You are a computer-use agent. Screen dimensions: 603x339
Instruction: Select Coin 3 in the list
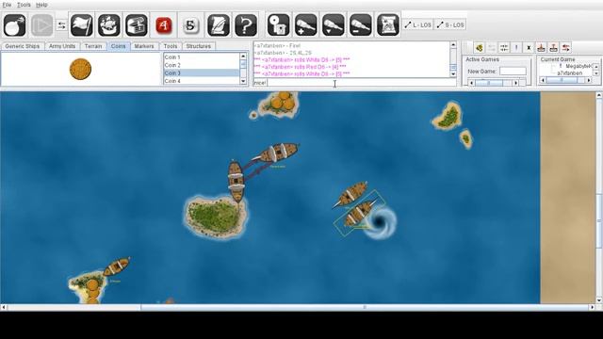click(202, 73)
